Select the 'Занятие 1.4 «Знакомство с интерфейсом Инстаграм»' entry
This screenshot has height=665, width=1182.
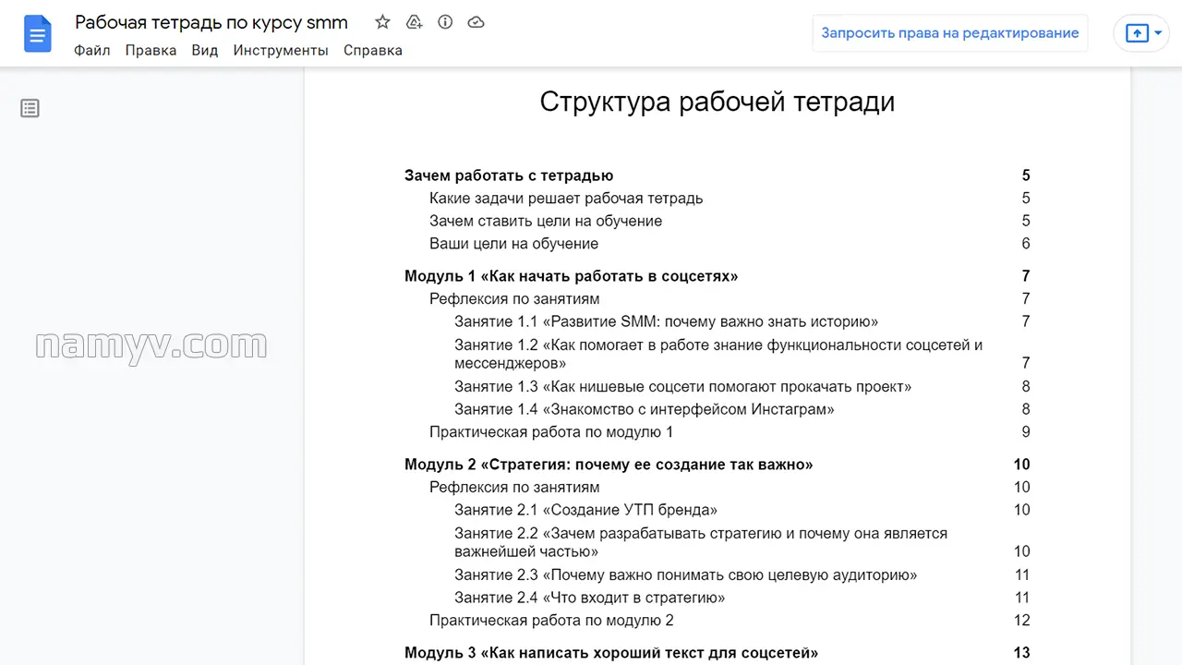[644, 408]
